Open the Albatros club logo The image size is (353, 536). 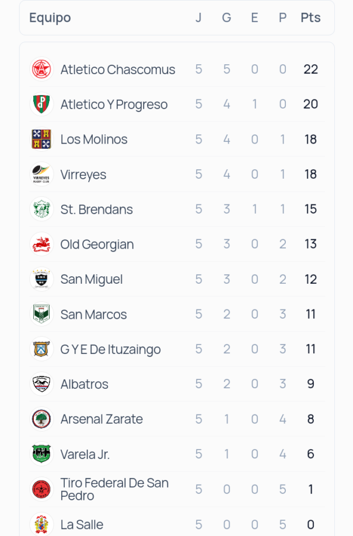click(x=41, y=384)
